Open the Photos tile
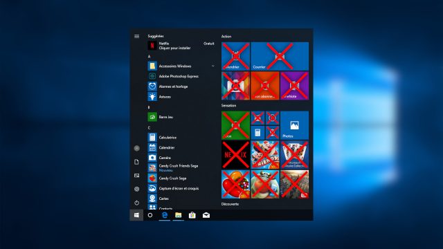 [x=294, y=125]
